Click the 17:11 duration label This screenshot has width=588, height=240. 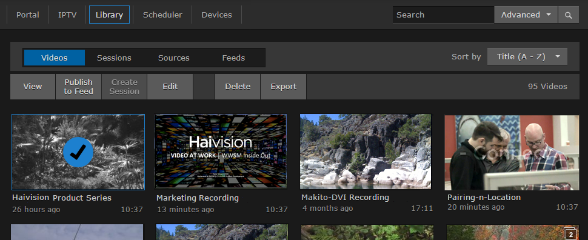(422, 208)
